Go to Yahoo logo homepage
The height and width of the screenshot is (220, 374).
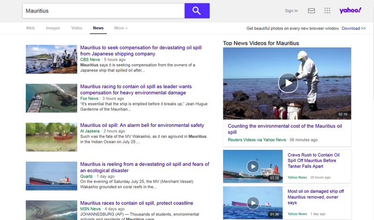pos(350,10)
